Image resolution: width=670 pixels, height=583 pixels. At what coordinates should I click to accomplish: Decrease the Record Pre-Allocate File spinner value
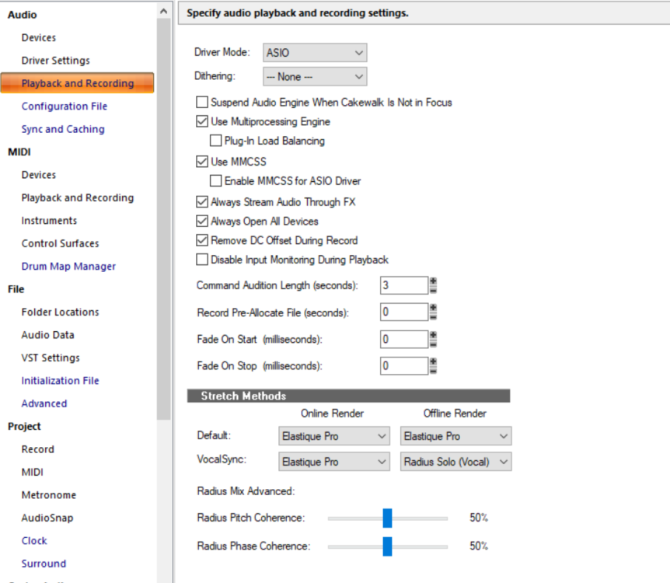click(433, 316)
